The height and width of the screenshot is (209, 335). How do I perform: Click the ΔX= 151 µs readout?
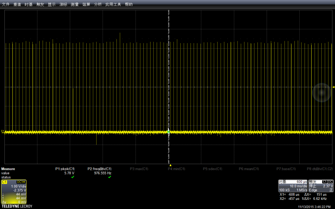tap(315, 195)
